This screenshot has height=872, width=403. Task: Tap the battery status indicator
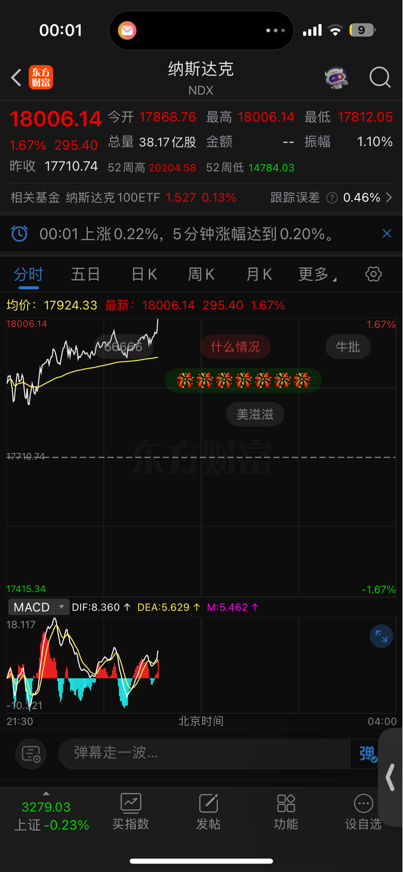pyautogui.click(x=362, y=30)
